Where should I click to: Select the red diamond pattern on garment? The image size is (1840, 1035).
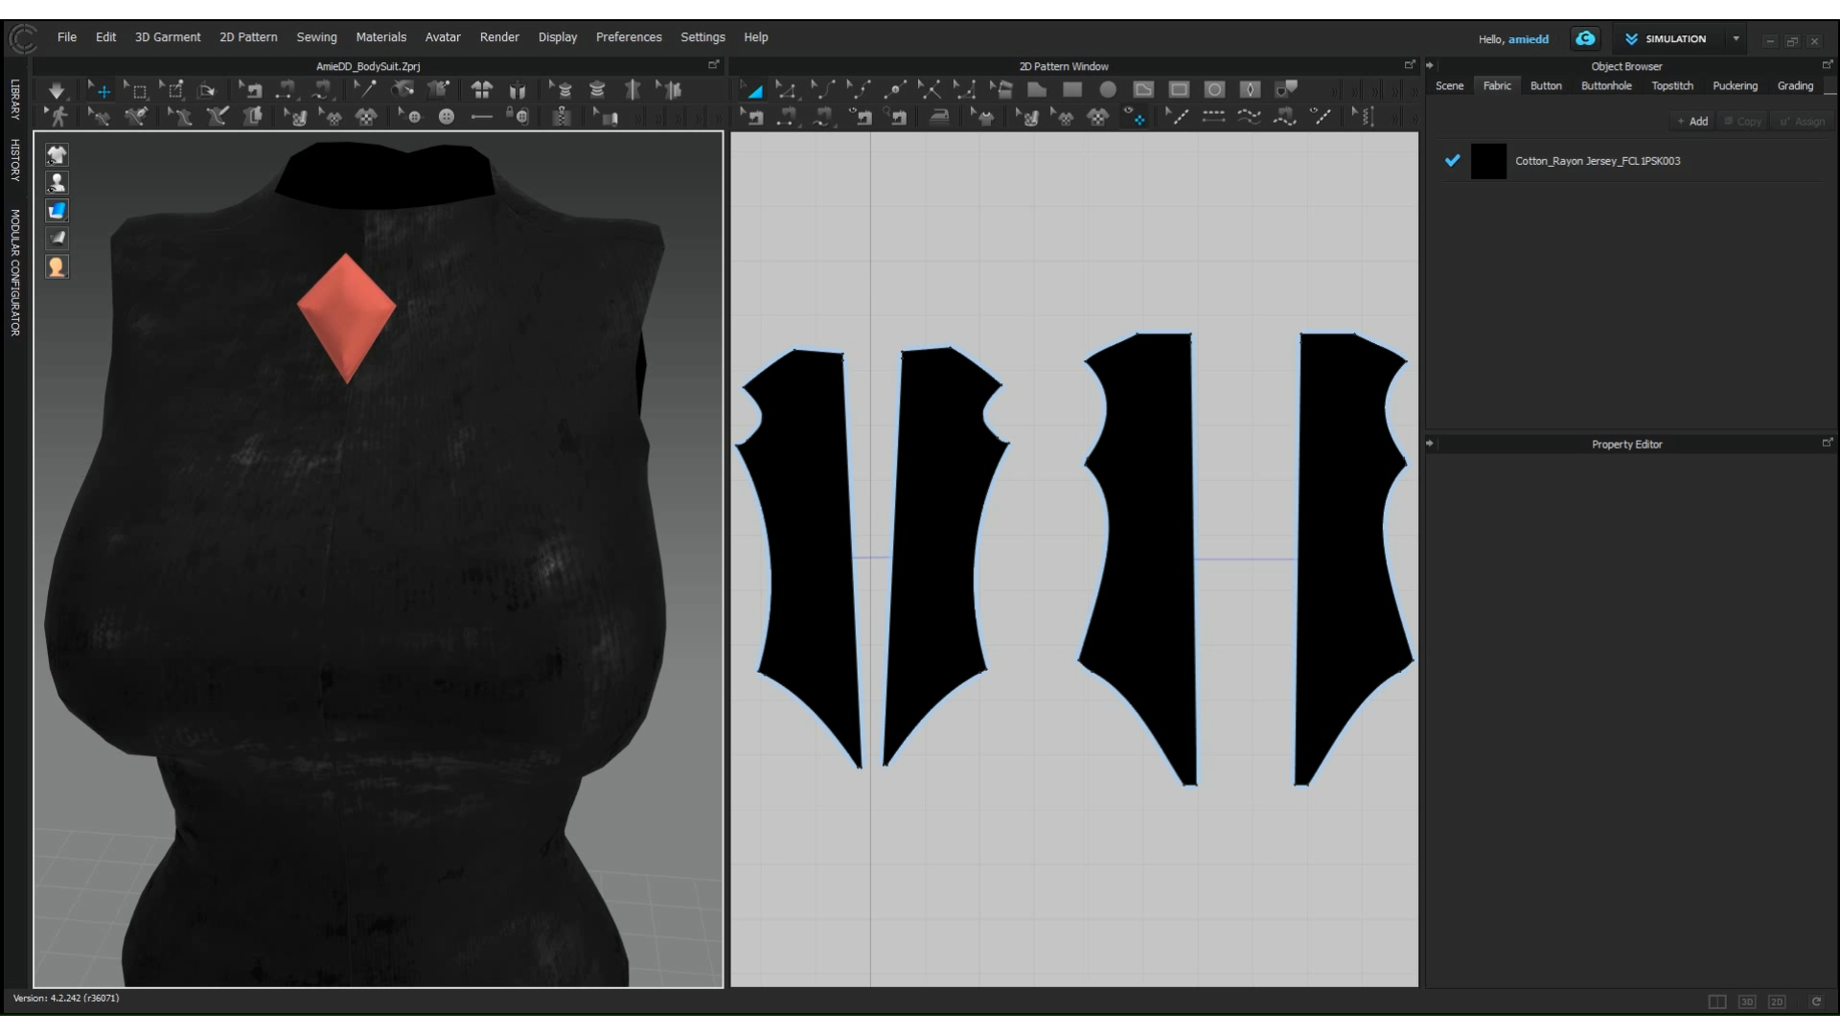tap(346, 318)
